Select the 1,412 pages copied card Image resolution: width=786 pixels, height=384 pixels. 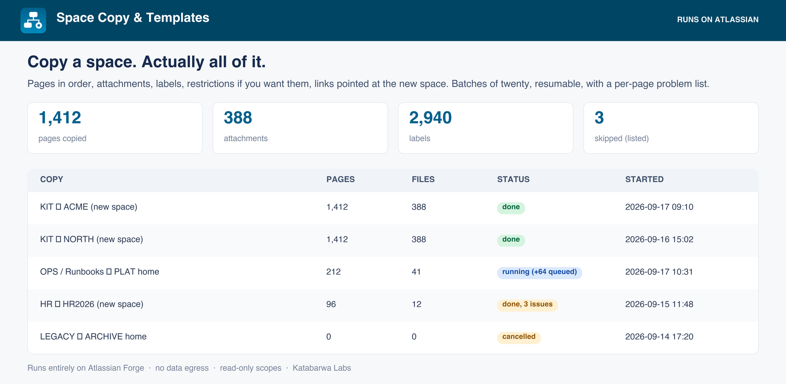[x=115, y=128]
